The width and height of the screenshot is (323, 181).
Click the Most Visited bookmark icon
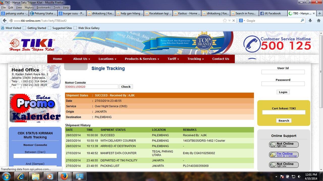(3, 28)
